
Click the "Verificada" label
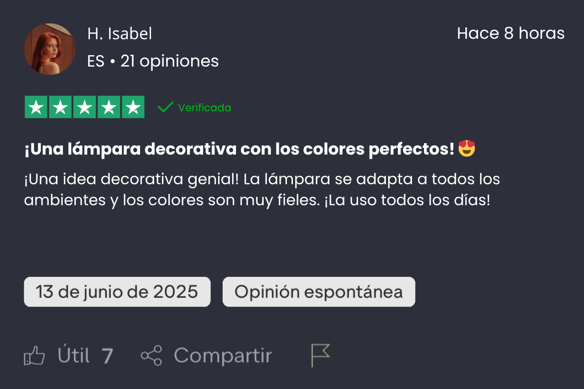click(x=204, y=108)
